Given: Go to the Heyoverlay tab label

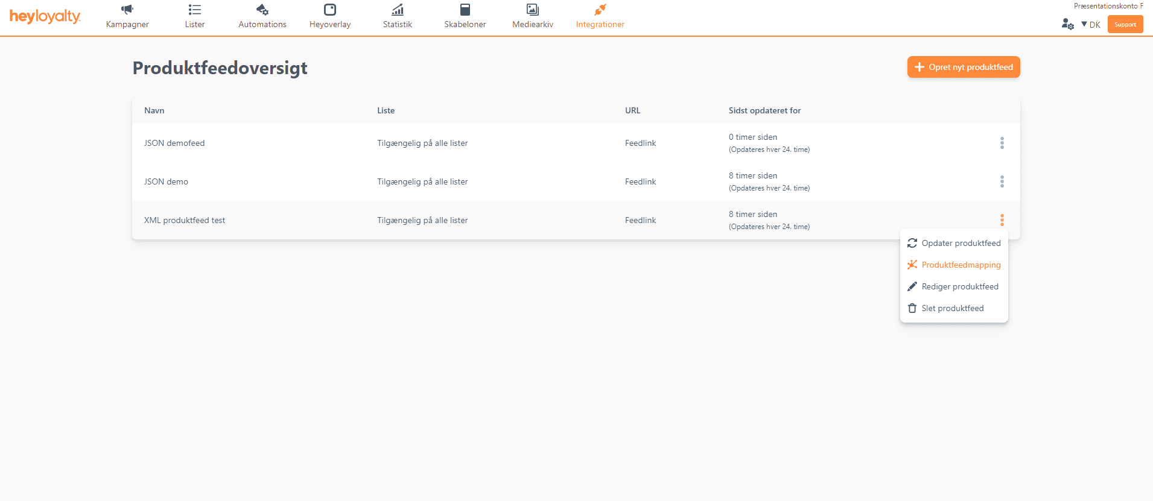Looking at the screenshot, I should point(330,25).
